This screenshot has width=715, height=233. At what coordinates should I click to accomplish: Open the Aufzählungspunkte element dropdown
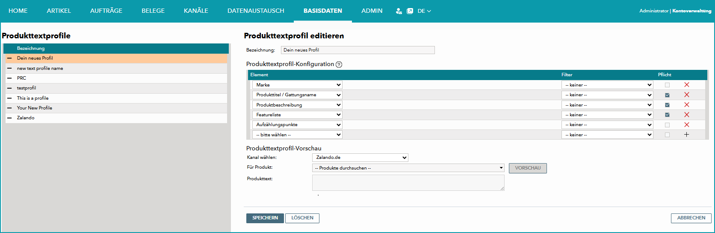297,125
